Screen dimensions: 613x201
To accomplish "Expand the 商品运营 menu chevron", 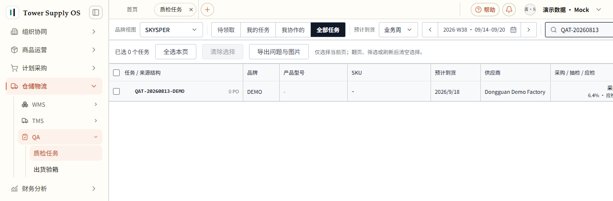I will (94, 50).
